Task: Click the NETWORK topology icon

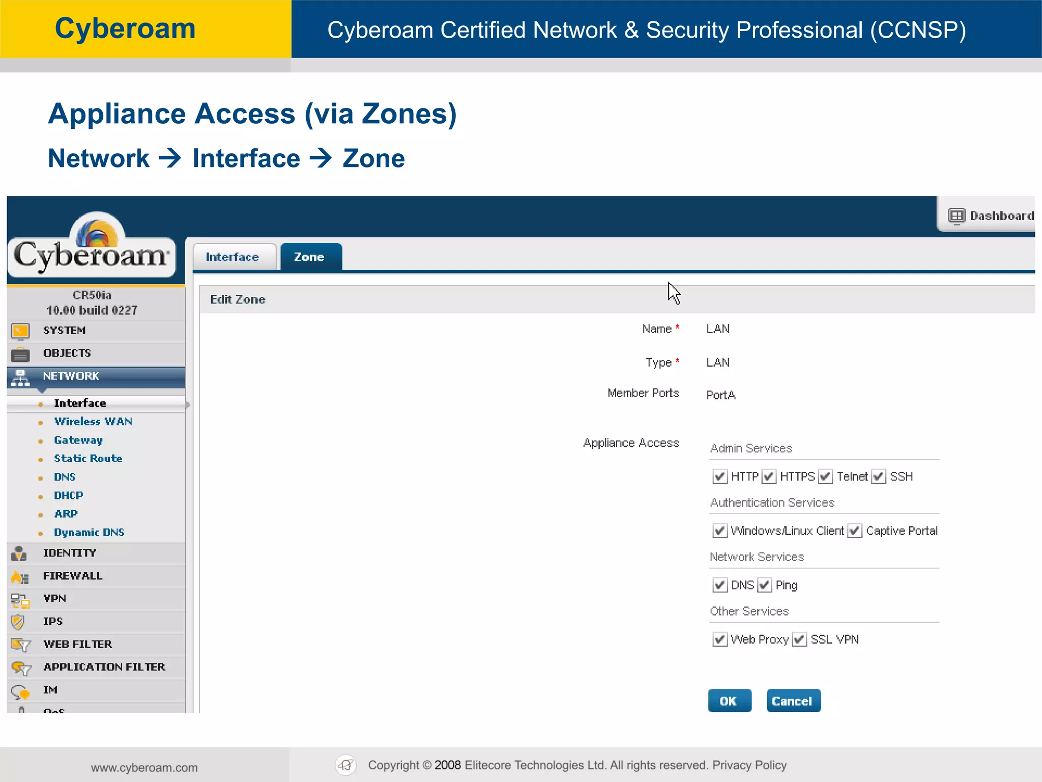Action: (x=20, y=377)
